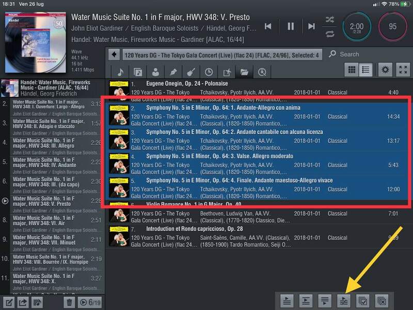Toggle repeat playback mode
The width and height of the screenshot is (413, 310).
pos(330,34)
